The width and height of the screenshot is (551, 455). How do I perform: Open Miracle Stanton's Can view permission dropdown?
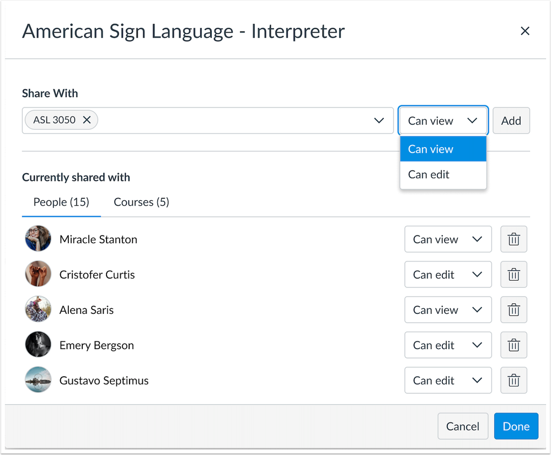click(x=448, y=239)
